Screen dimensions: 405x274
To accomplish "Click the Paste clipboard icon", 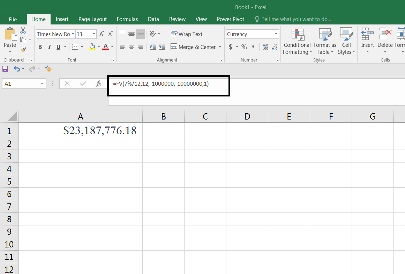I will [x=10, y=34].
